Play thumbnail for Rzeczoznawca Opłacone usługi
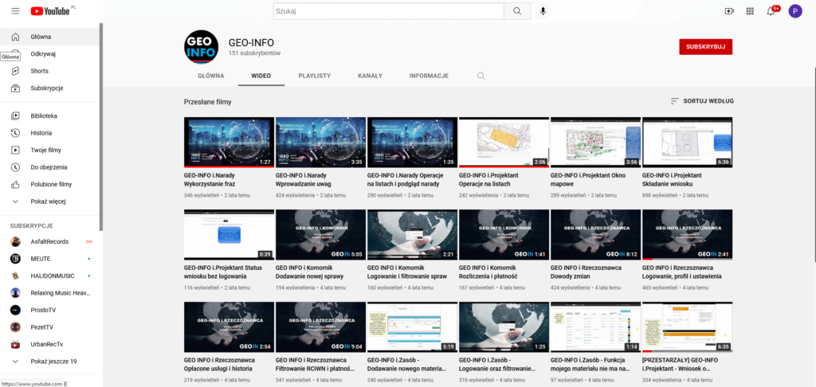The image size is (816, 387). [229, 326]
